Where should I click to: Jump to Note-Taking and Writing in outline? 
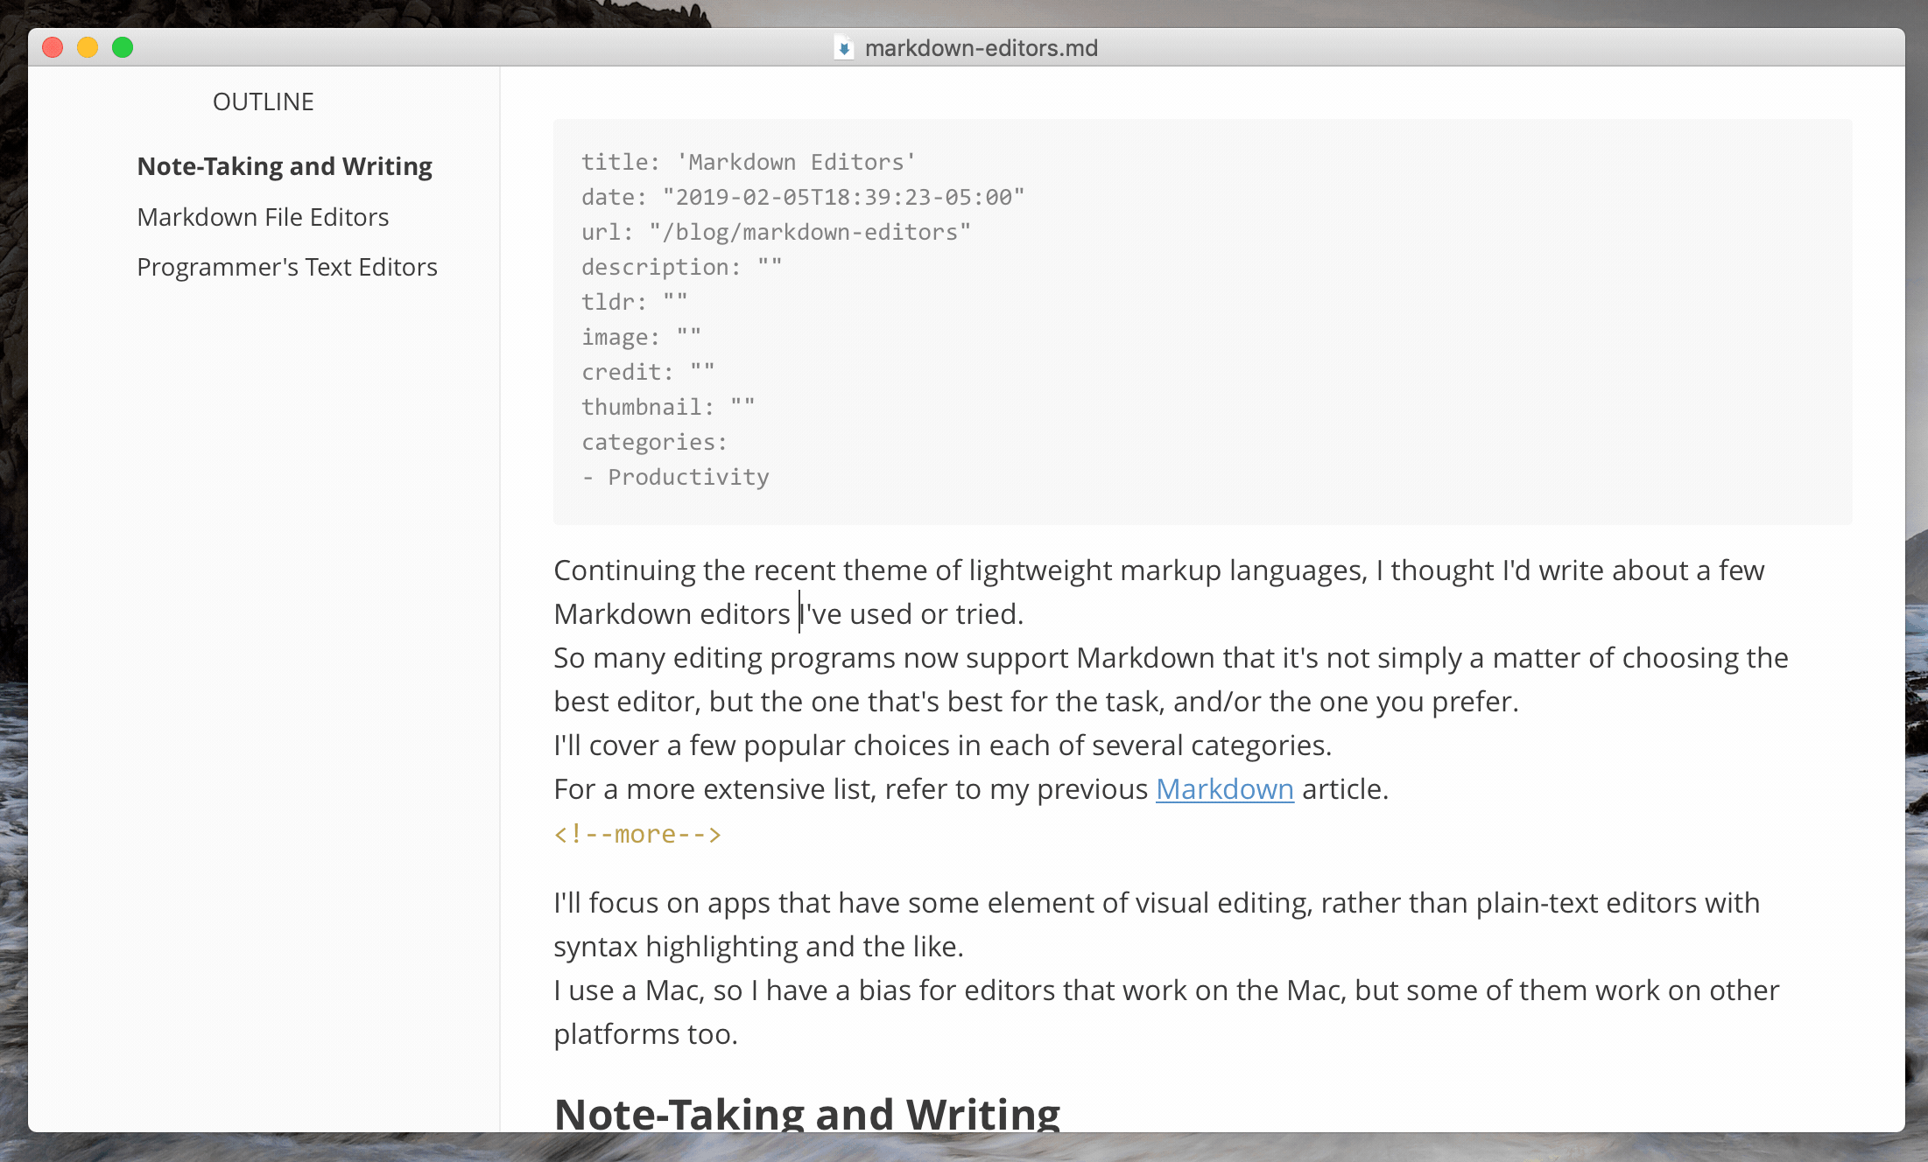pyautogui.click(x=285, y=166)
